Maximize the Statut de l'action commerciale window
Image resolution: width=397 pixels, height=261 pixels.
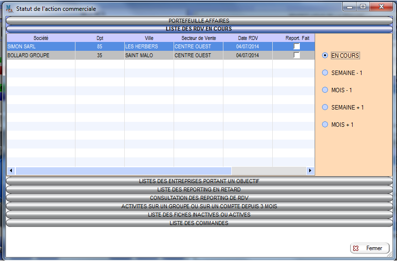click(363, 7)
